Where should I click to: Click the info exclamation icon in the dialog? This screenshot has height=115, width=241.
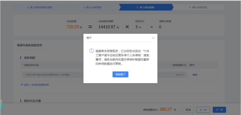pyautogui.click(x=91, y=51)
